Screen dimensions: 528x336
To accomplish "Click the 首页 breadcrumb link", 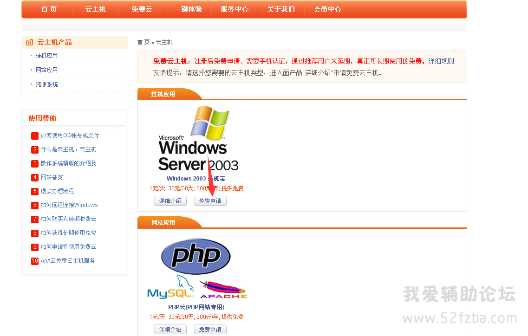I will click(x=143, y=42).
